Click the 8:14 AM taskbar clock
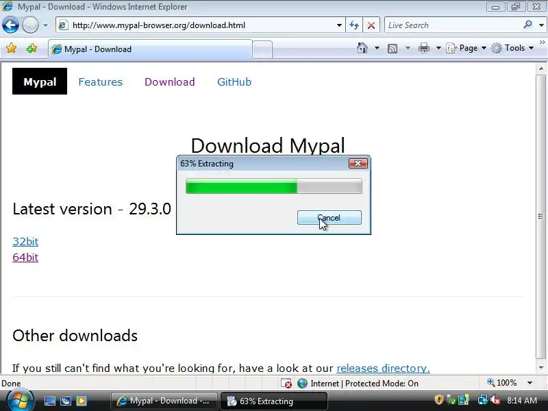Image resolution: width=548 pixels, height=411 pixels. (x=522, y=400)
